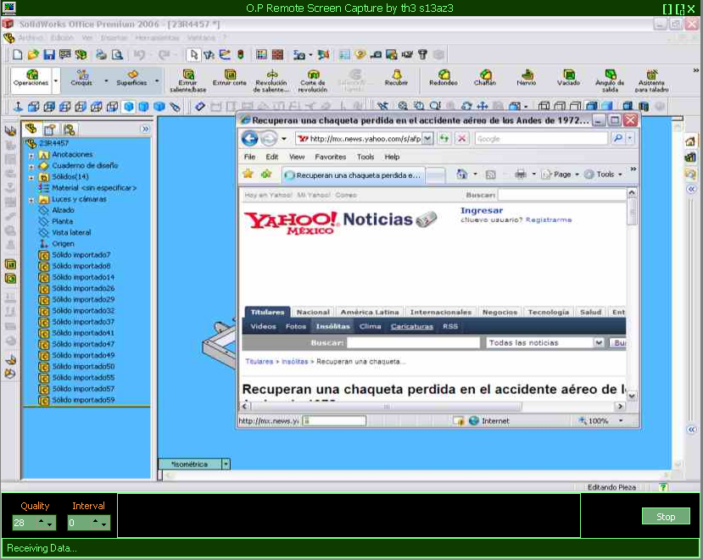Open the *Isométrica view orientation dropdown
Image resolution: width=703 pixels, height=560 pixels.
coord(226,464)
